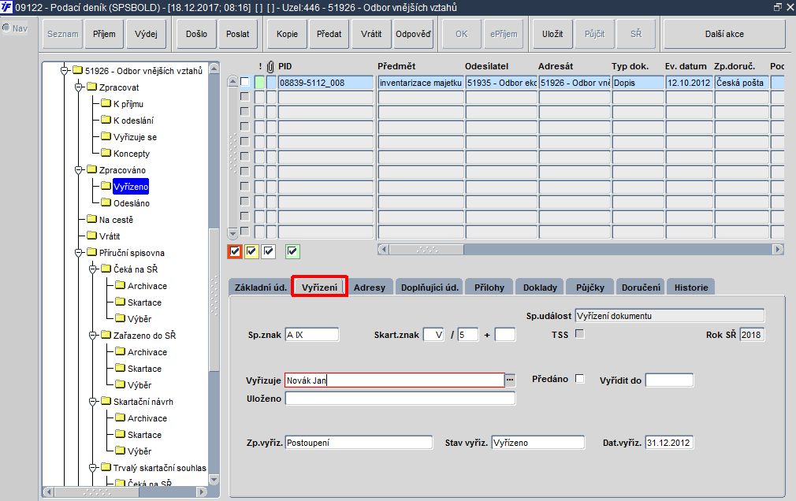Open the Přílohy tab
The image size is (796, 501).
tap(489, 288)
